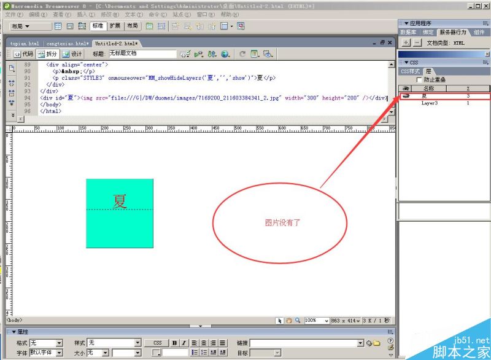Open the 字体 font dropdown
Screen dimensions: 491x360
(x=60, y=353)
